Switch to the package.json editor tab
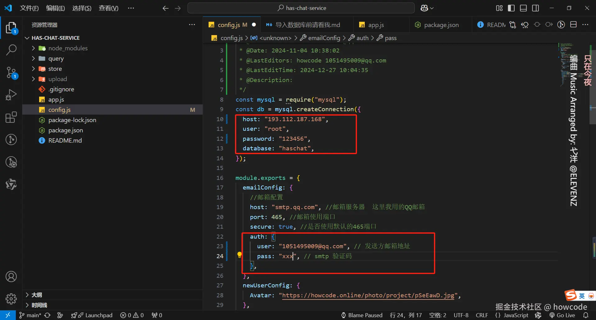 pyautogui.click(x=441, y=25)
